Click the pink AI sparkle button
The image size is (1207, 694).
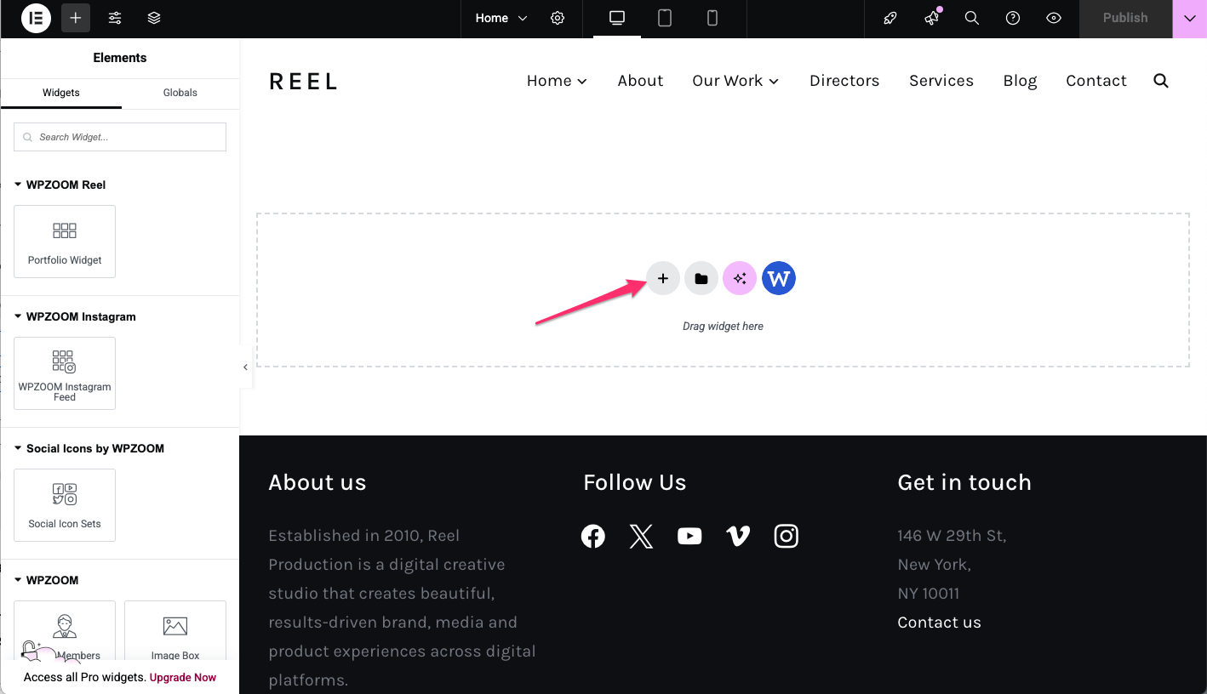740,278
